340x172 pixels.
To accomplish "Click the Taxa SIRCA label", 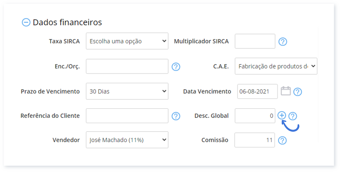I will pos(65,41).
